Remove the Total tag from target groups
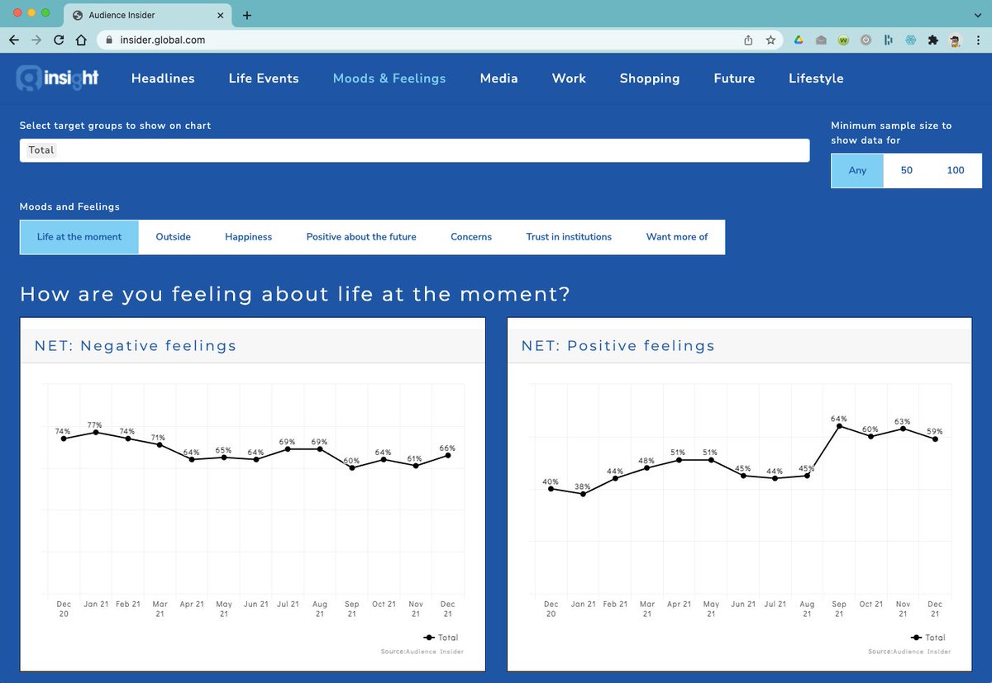The height and width of the screenshot is (683, 992). [41, 150]
